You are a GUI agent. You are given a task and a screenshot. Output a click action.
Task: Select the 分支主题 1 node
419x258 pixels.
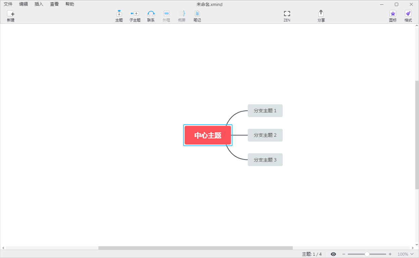tap(265, 111)
